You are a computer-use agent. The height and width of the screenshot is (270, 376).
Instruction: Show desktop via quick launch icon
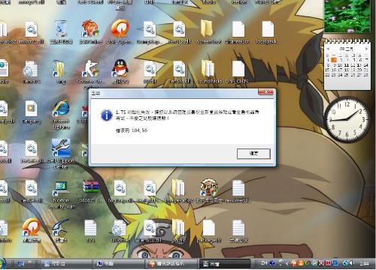click(20, 263)
